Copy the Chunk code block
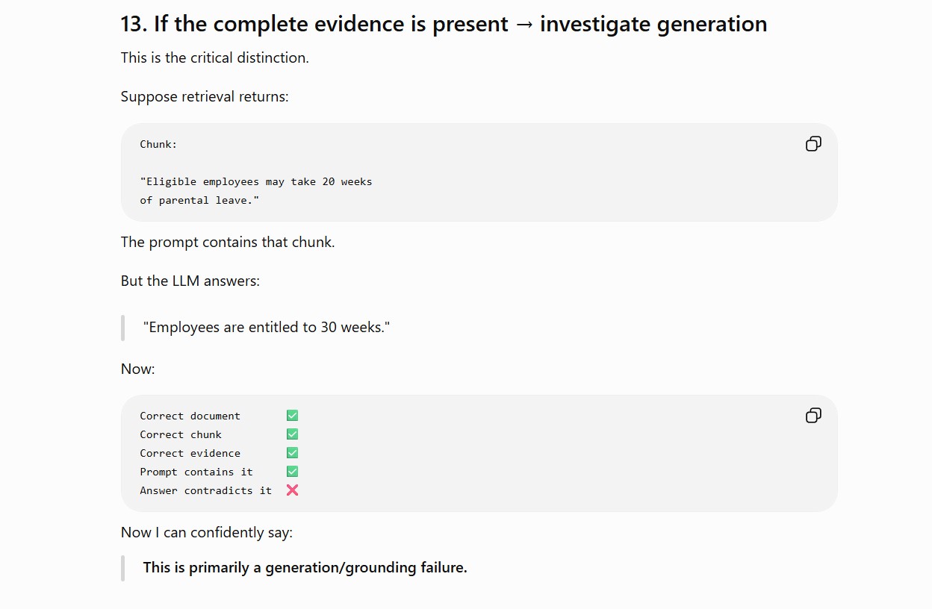The image size is (932, 609). pyautogui.click(x=813, y=144)
